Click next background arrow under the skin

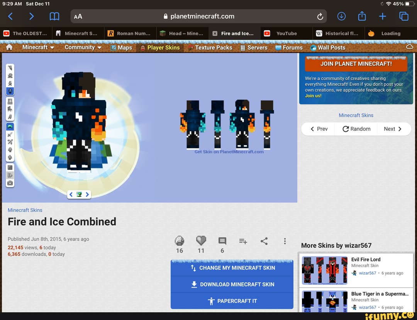88,195
